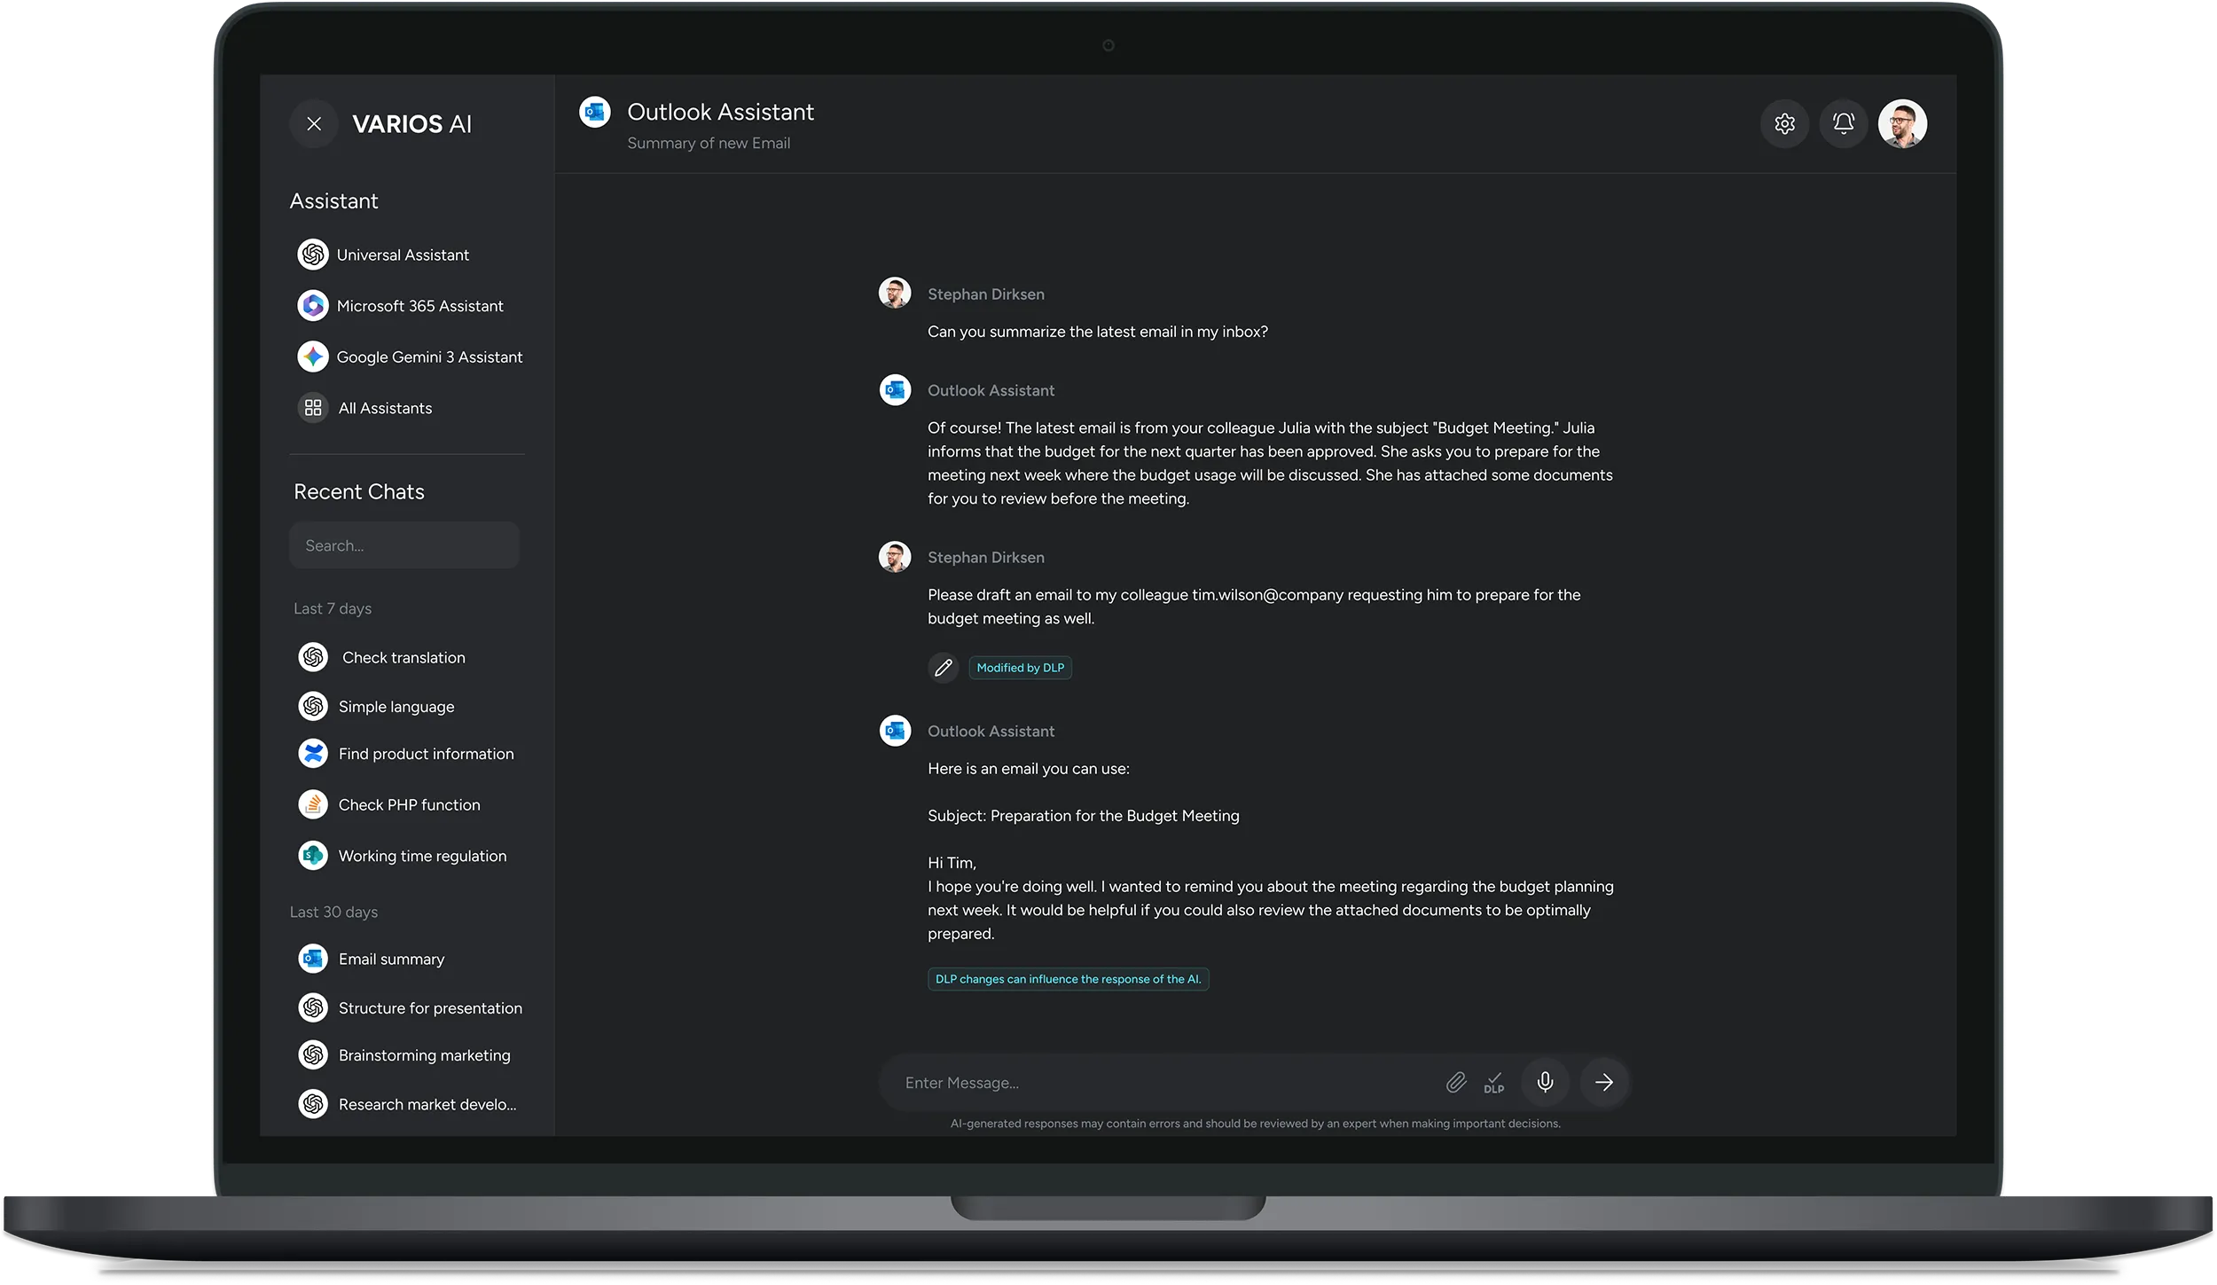Click the Subject: Preparation for the Budget Meeting line
The height and width of the screenshot is (1285, 2217).
[1084, 816]
